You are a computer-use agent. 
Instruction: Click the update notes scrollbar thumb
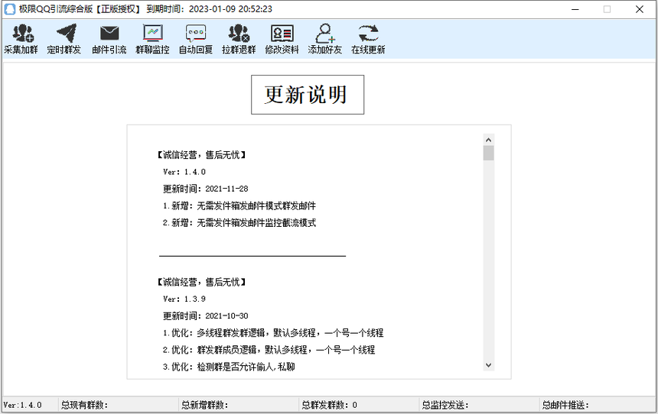click(x=488, y=153)
